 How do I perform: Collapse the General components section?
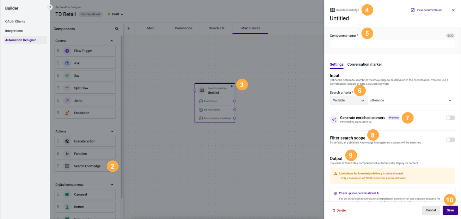pos(112,41)
